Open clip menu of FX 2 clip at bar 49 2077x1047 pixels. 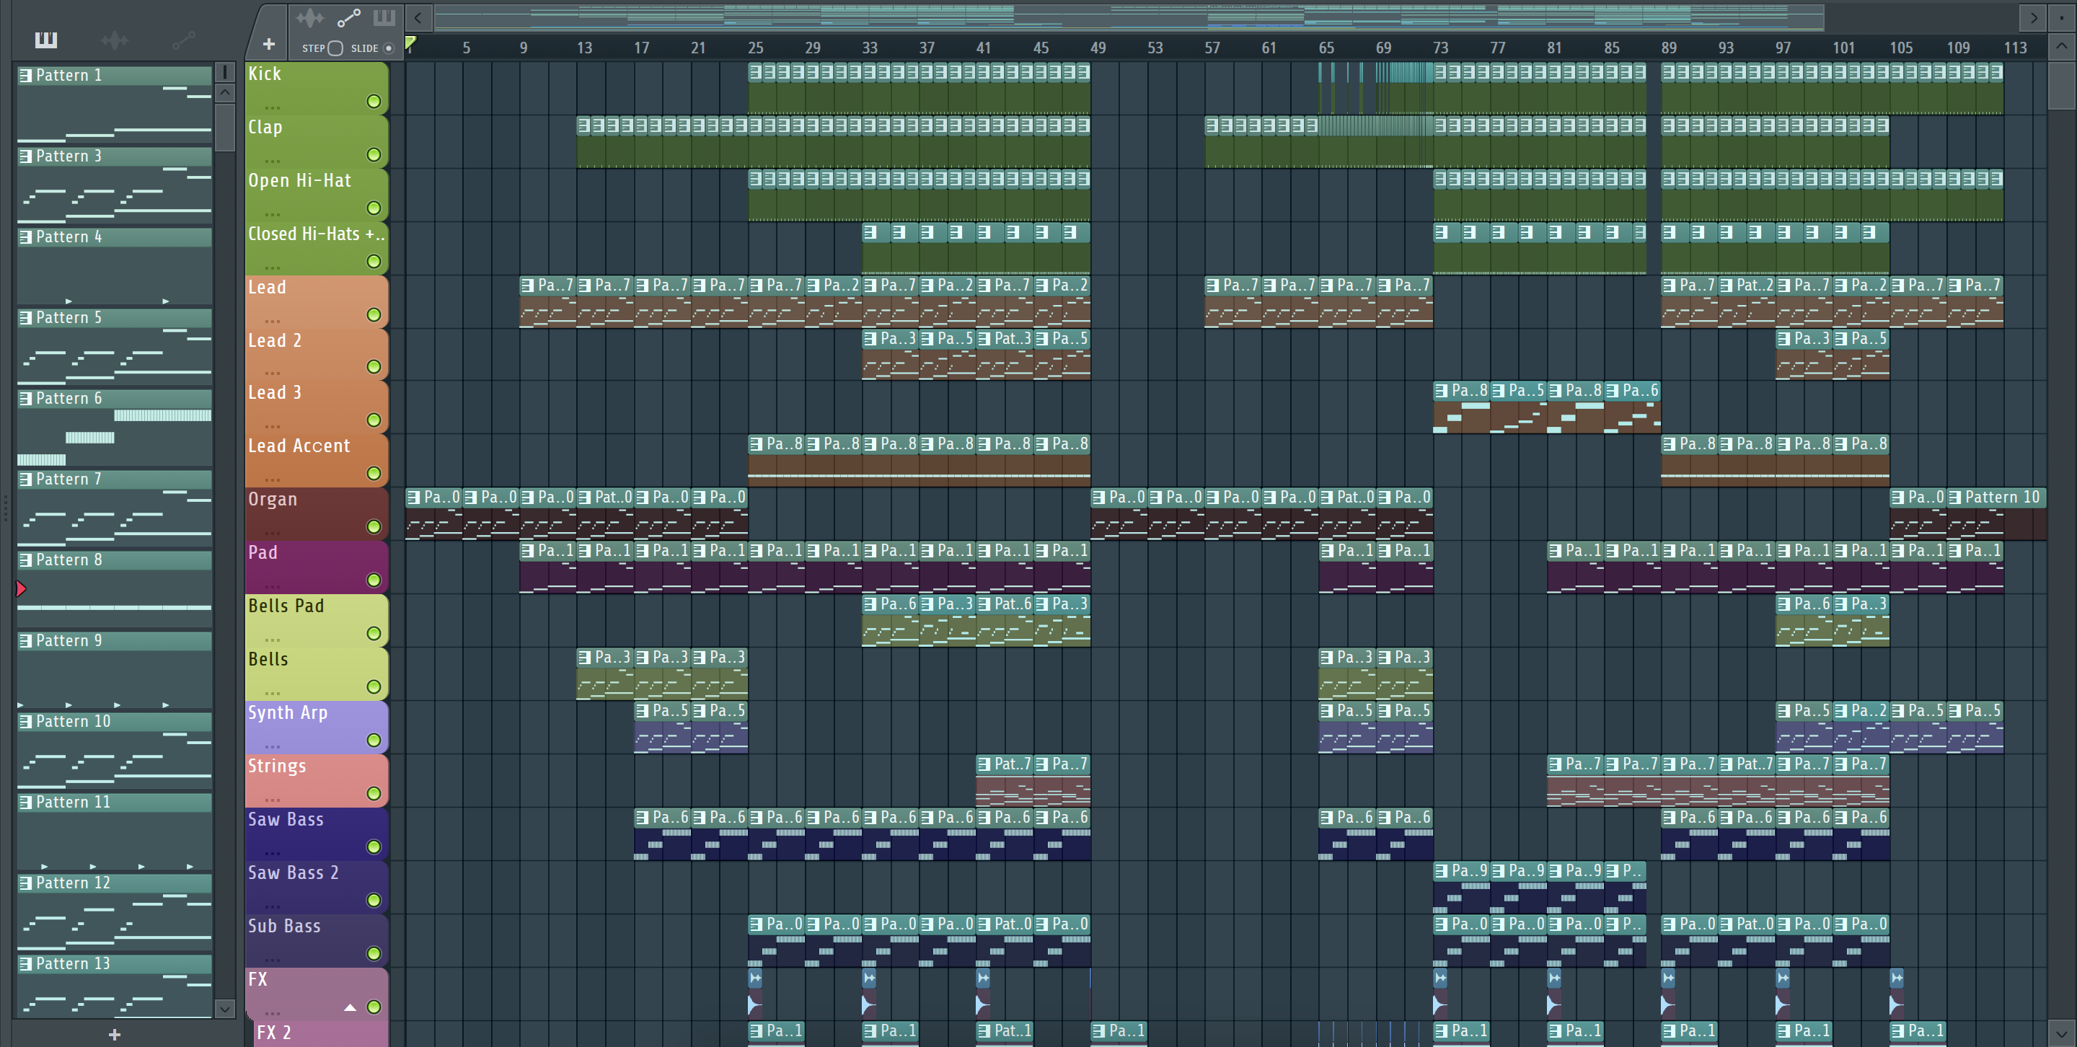tap(1099, 1031)
